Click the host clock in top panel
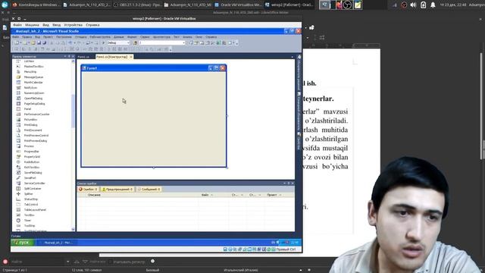The width and height of the screenshot is (485, 273). pyautogui.click(x=453, y=5)
